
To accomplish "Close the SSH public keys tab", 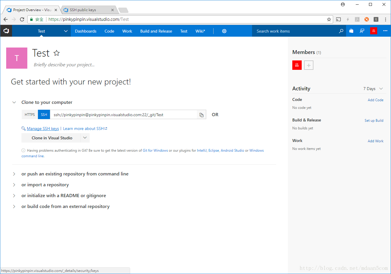I will 113,10.
